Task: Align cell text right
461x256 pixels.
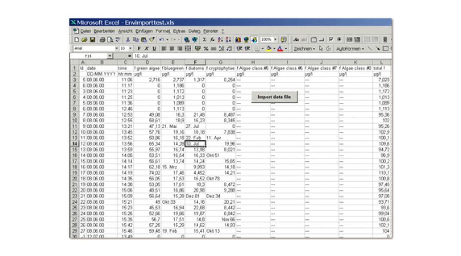Action: click(180, 49)
